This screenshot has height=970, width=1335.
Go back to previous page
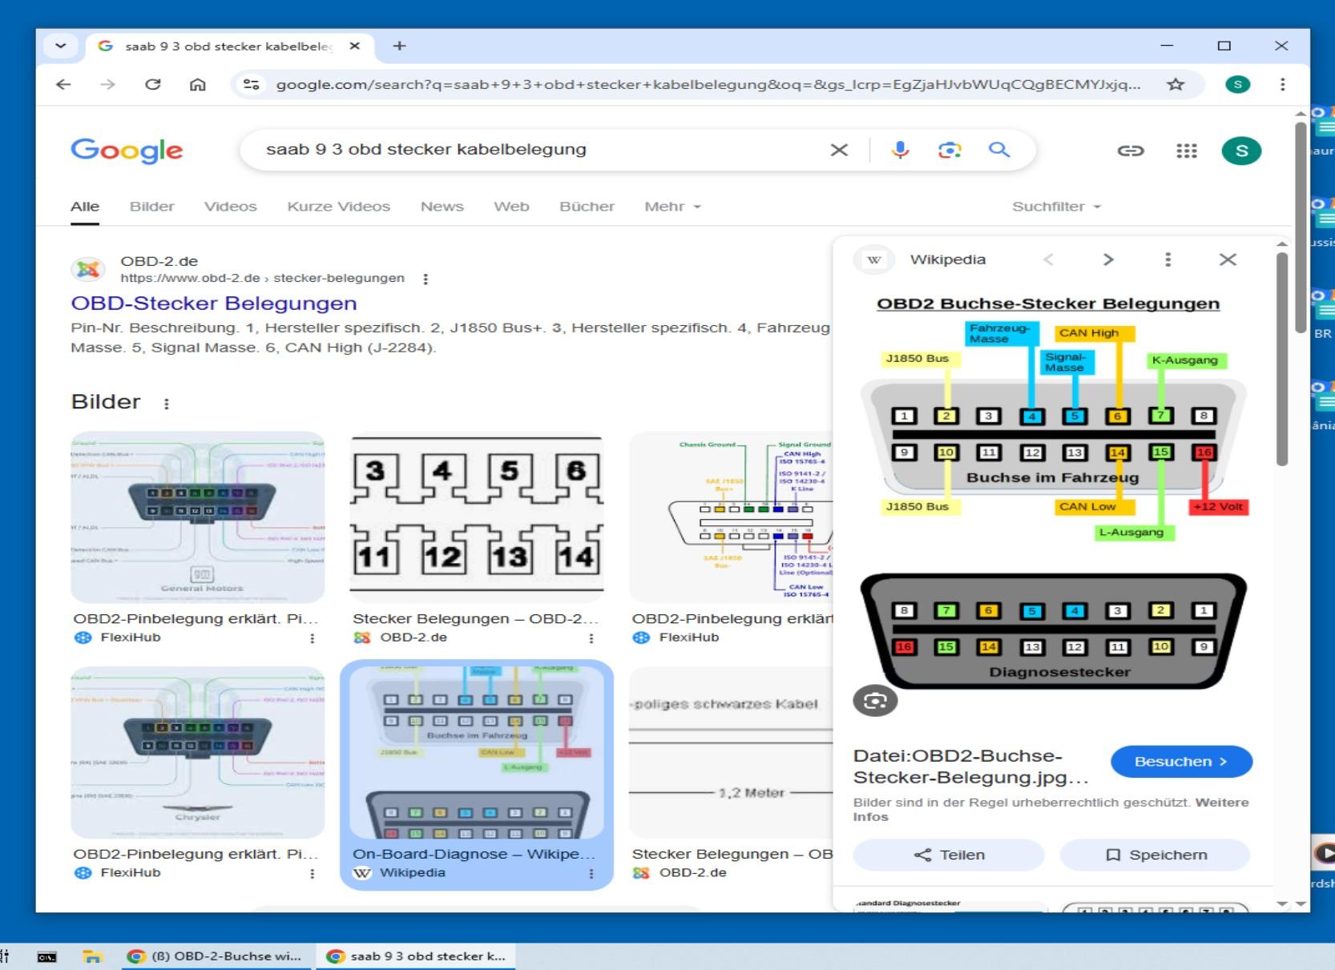[x=63, y=84]
